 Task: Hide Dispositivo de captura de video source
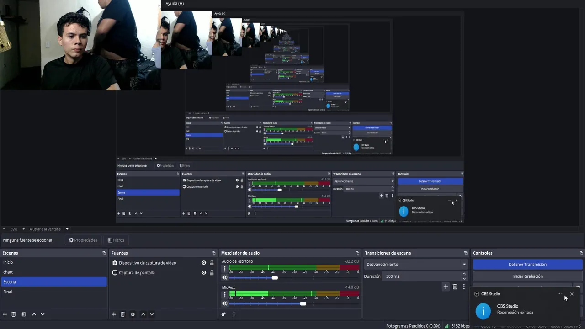coord(204,263)
